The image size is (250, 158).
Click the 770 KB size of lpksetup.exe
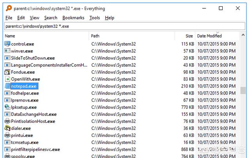[x=187, y=107]
